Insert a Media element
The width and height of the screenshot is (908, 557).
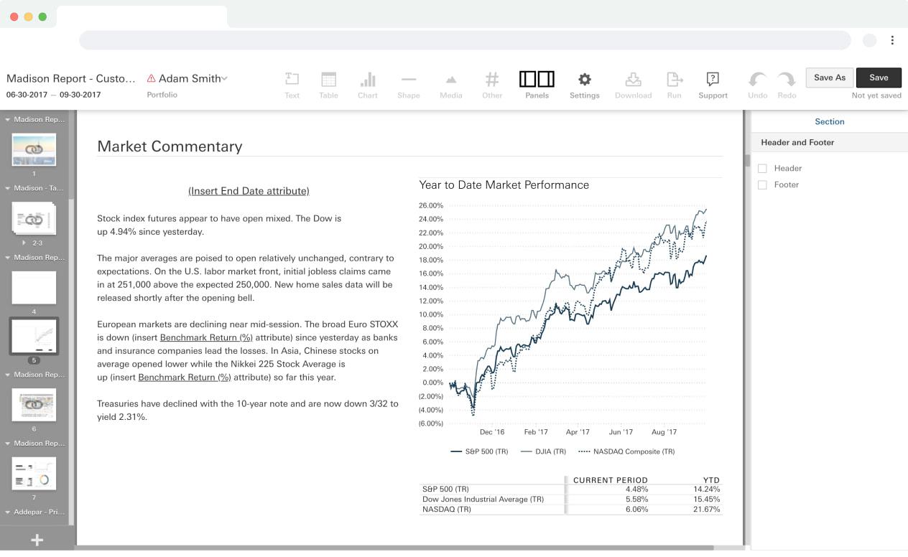(450, 84)
